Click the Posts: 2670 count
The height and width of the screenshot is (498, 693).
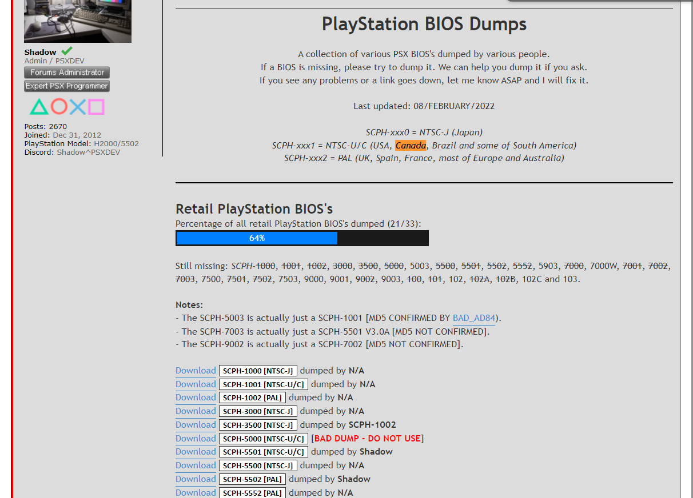point(46,127)
